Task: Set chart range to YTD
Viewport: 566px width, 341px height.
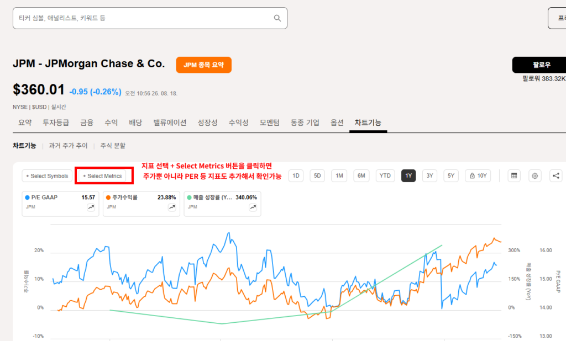Action: click(385, 175)
